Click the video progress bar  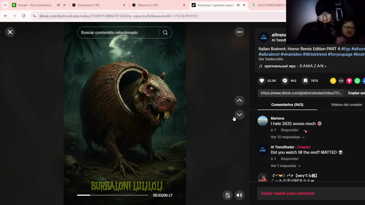click(113, 195)
